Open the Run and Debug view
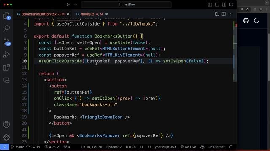Viewport: 270px width, 151px height. [7, 55]
